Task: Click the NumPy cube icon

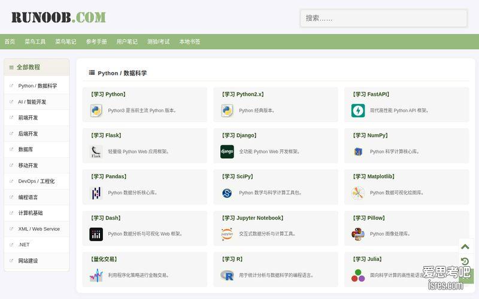Action: click(358, 152)
